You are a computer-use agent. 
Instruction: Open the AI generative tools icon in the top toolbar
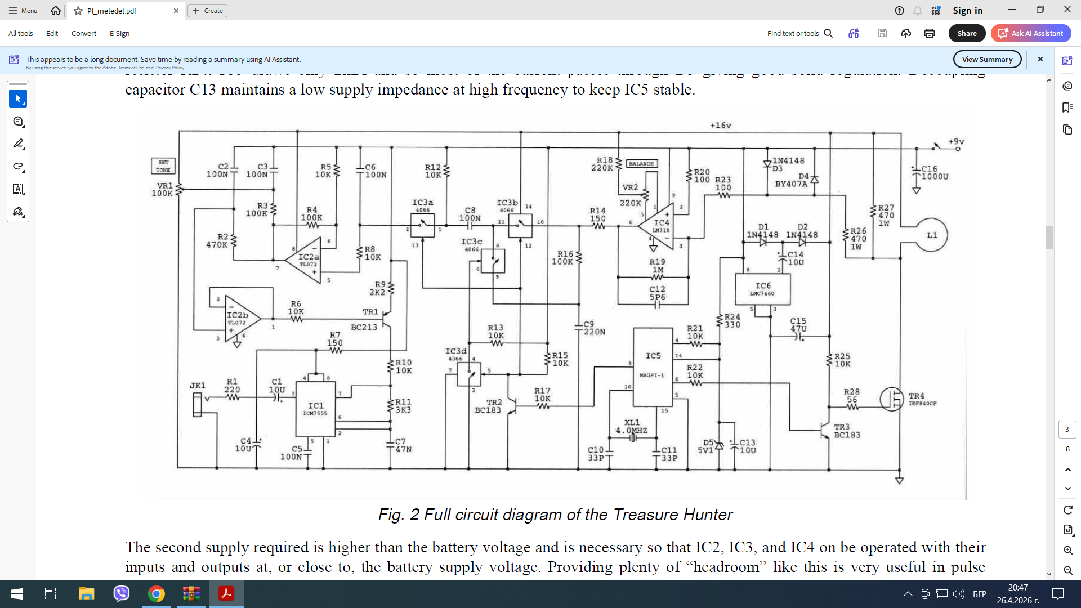click(x=854, y=34)
